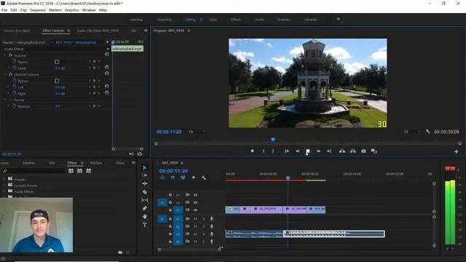Toggle V3 track output eye
This screenshot has height=262, width=466.
pyautogui.click(x=195, y=195)
